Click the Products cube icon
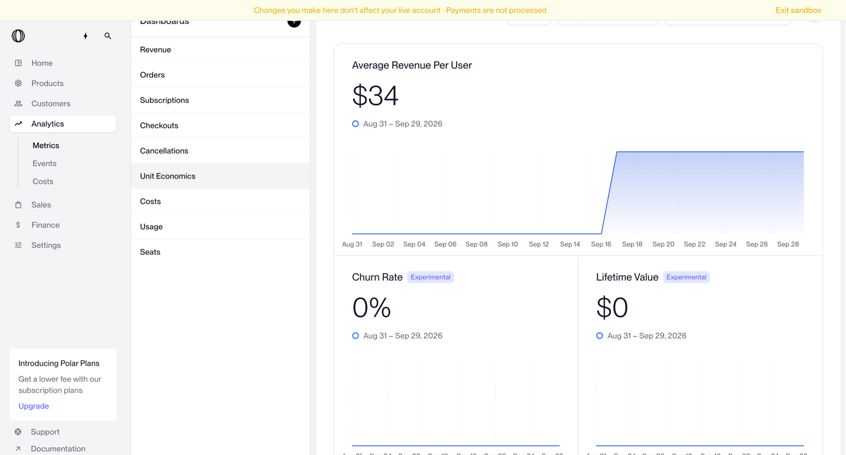846x455 pixels. 18,83
